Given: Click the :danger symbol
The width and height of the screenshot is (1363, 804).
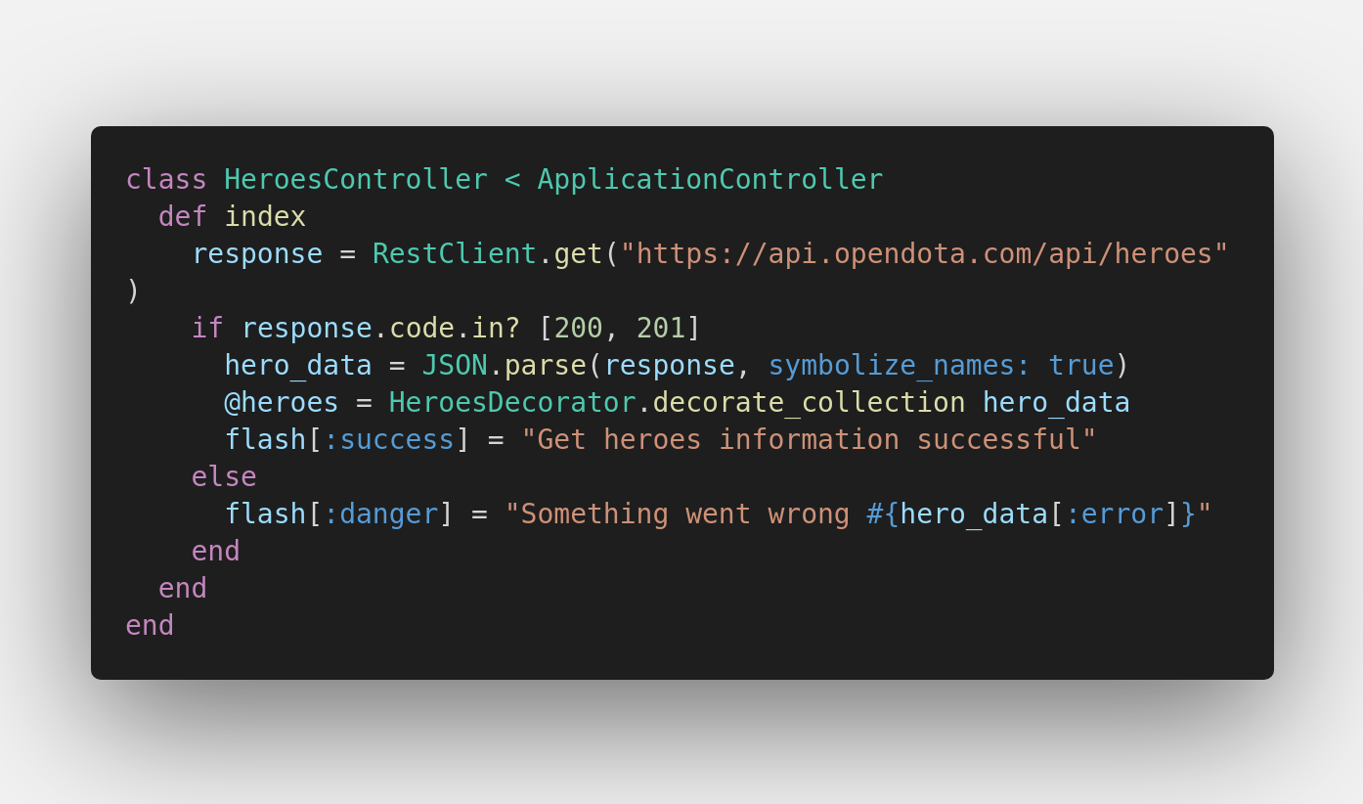Looking at the screenshot, I should (380, 514).
